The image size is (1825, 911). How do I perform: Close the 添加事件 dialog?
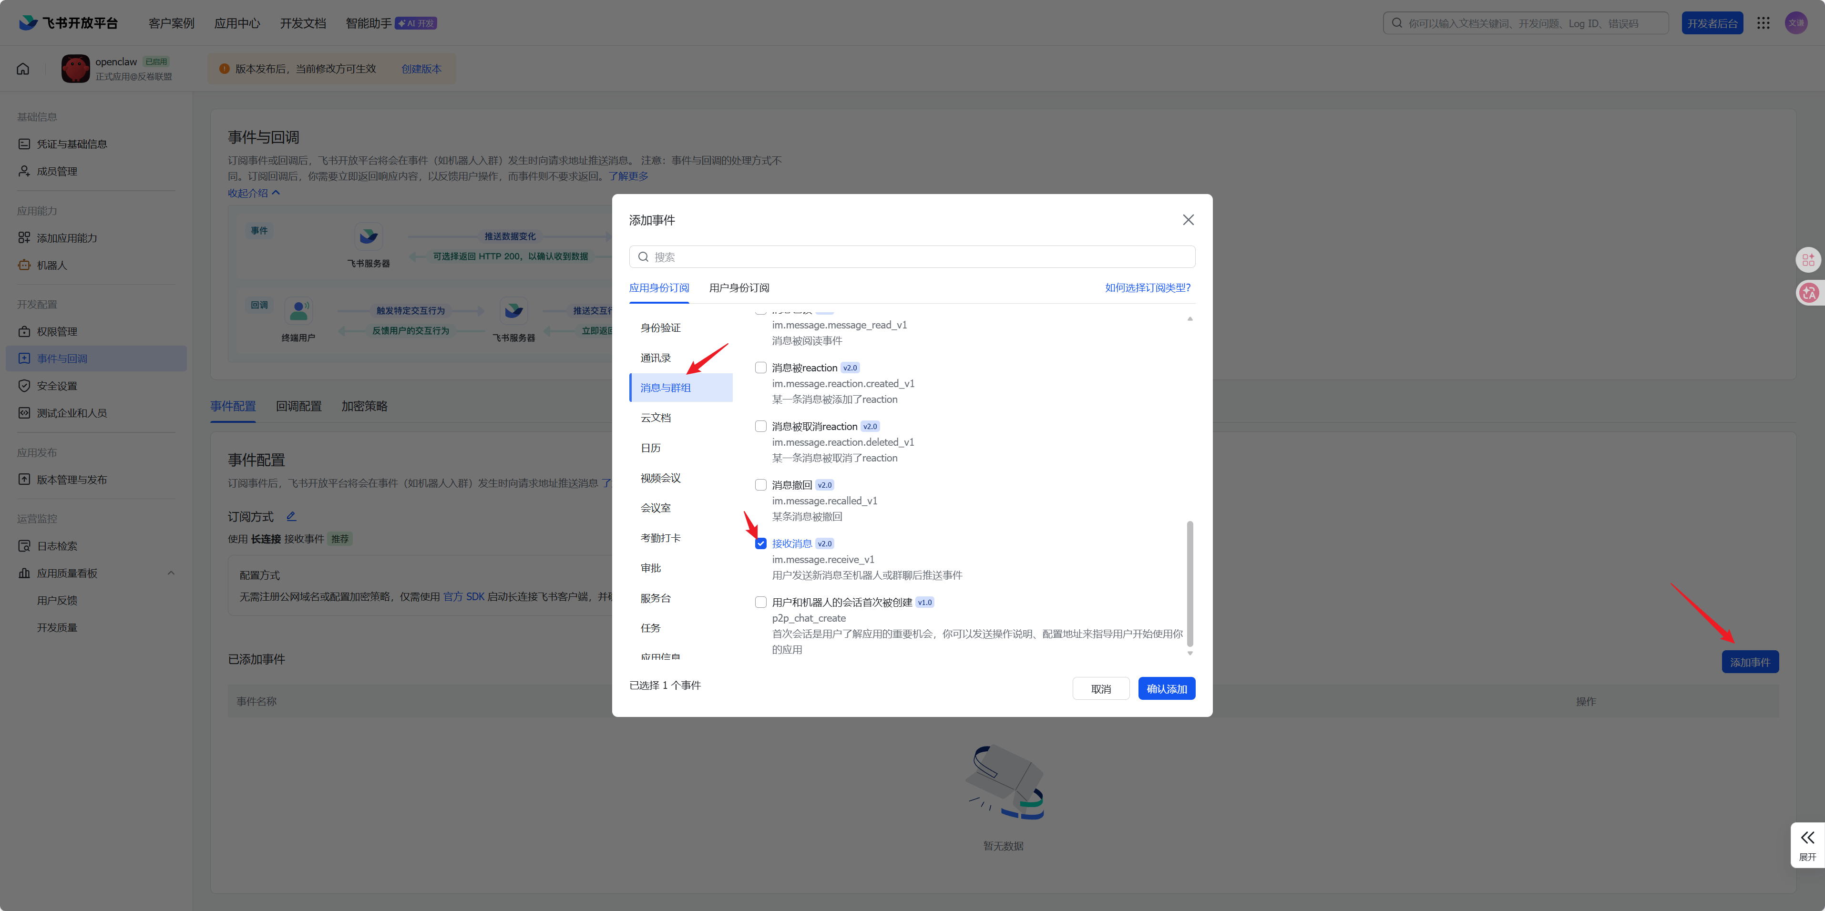coord(1188,220)
